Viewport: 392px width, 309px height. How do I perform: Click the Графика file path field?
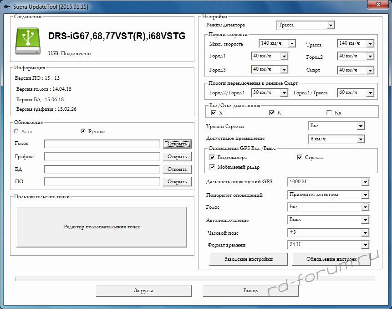(102, 157)
